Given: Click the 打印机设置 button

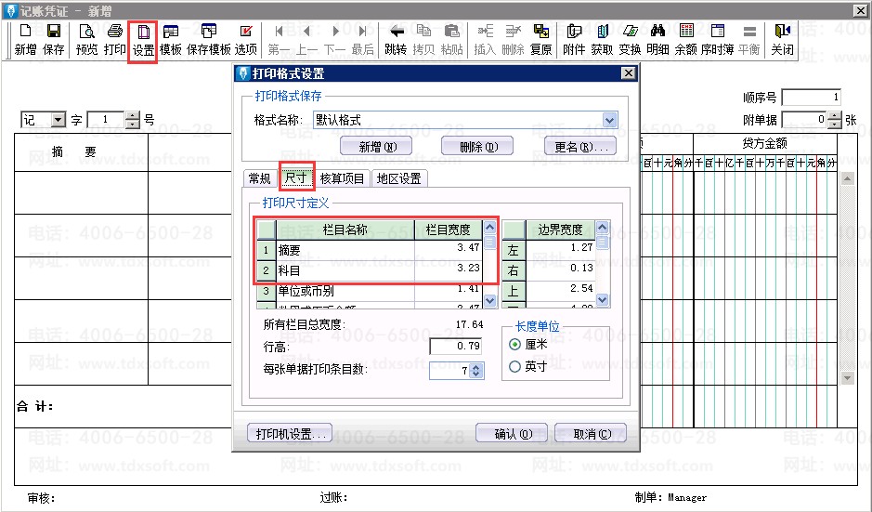Looking at the screenshot, I should pyautogui.click(x=289, y=434).
